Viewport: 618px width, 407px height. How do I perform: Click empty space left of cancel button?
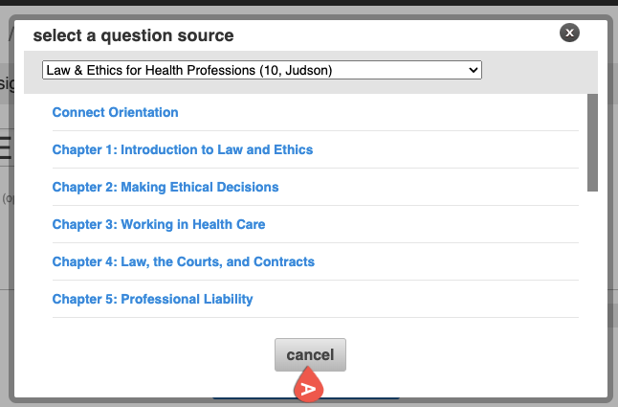(x=143, y=355)
